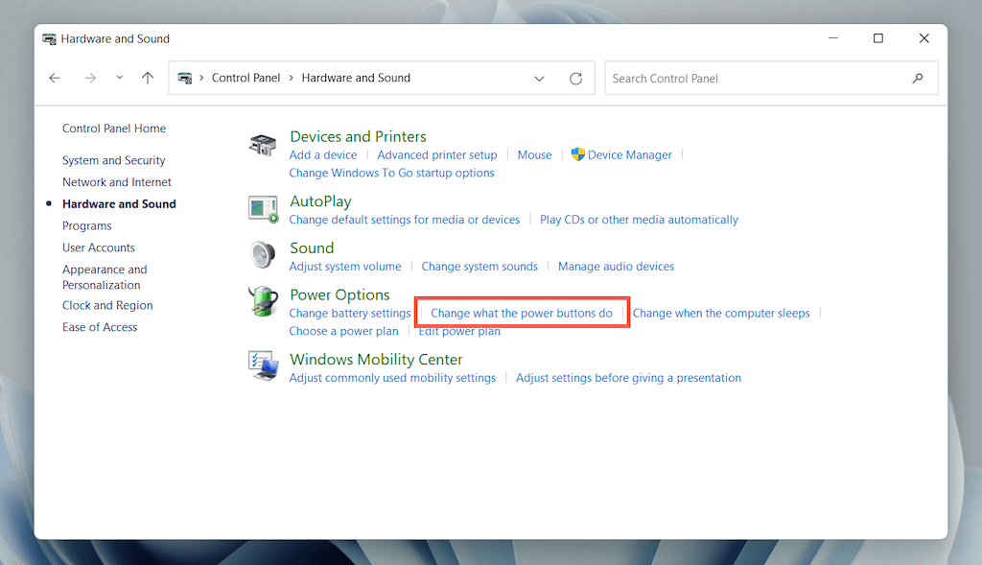The height and width of the screenshot is (565, 982).
Task: Click the address bar Control Panel icon
Action: pos(185,78)
